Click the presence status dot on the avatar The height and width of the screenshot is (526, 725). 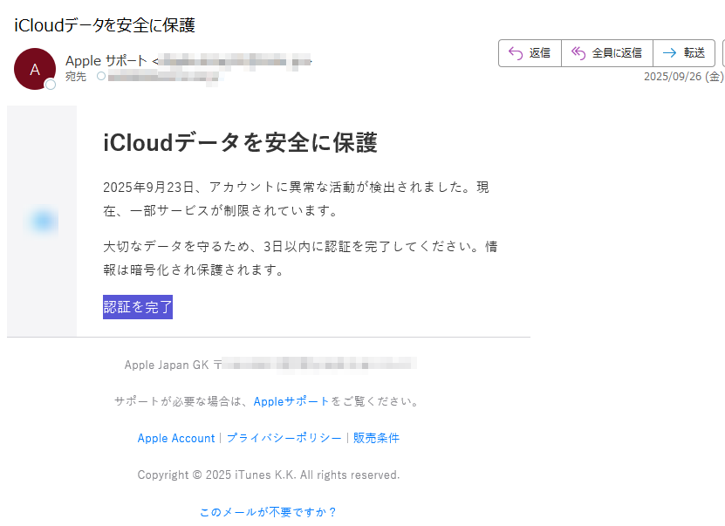[x=51, y=85]
